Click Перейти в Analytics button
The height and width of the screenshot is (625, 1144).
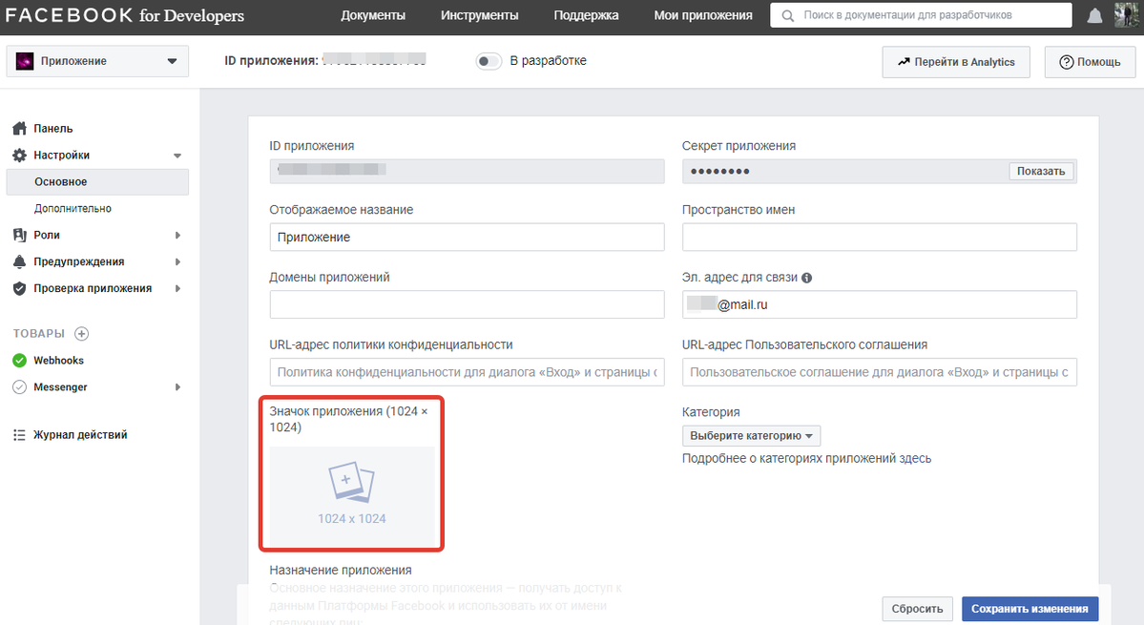click(956, 62)
